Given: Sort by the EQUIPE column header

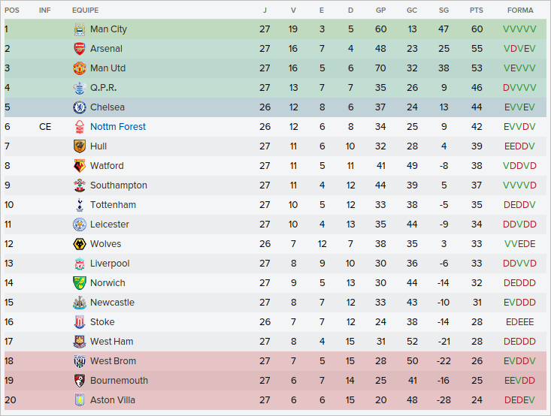Looking at the screenshot, I should pyautogui.click(x=85, y=11).
